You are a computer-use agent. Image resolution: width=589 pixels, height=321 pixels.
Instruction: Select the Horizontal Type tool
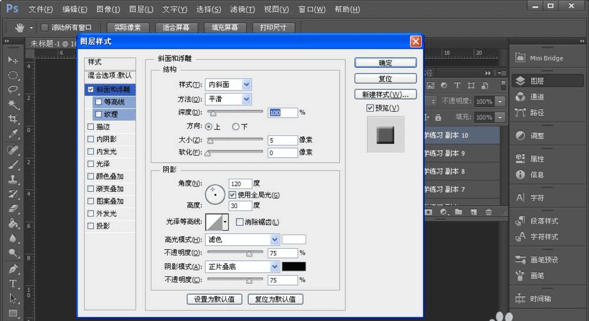(x=13, y=283)
